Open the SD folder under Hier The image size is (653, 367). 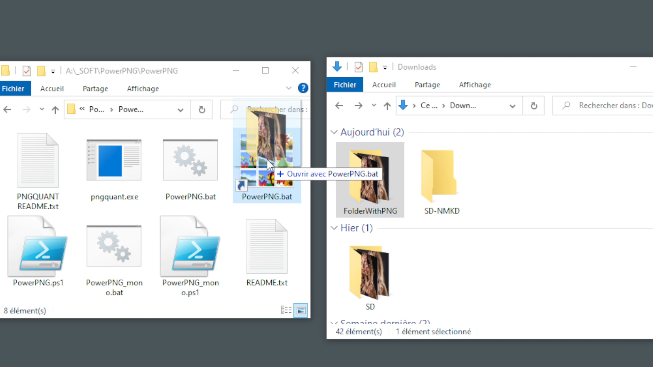(370, 272)
